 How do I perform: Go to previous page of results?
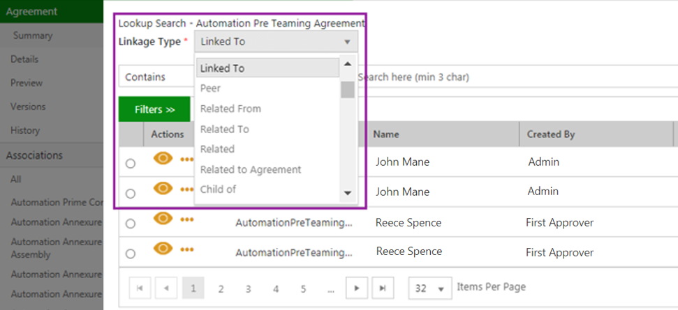click(x=165, y=288)
